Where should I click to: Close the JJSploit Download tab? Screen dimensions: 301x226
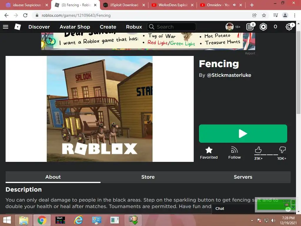coord(143,5)
